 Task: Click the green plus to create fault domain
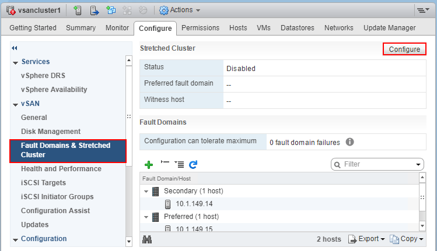(x=149, y=165)
